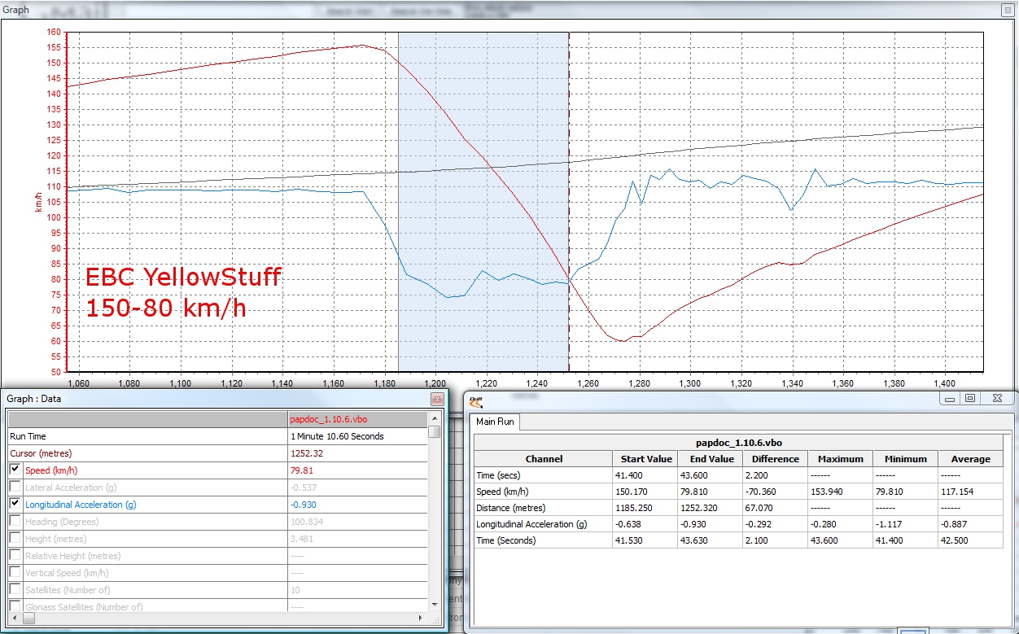Select the Run Time row label
The width and height of the screenshot is (1019, 634).
pyautogui.click(x=28, y=436)
